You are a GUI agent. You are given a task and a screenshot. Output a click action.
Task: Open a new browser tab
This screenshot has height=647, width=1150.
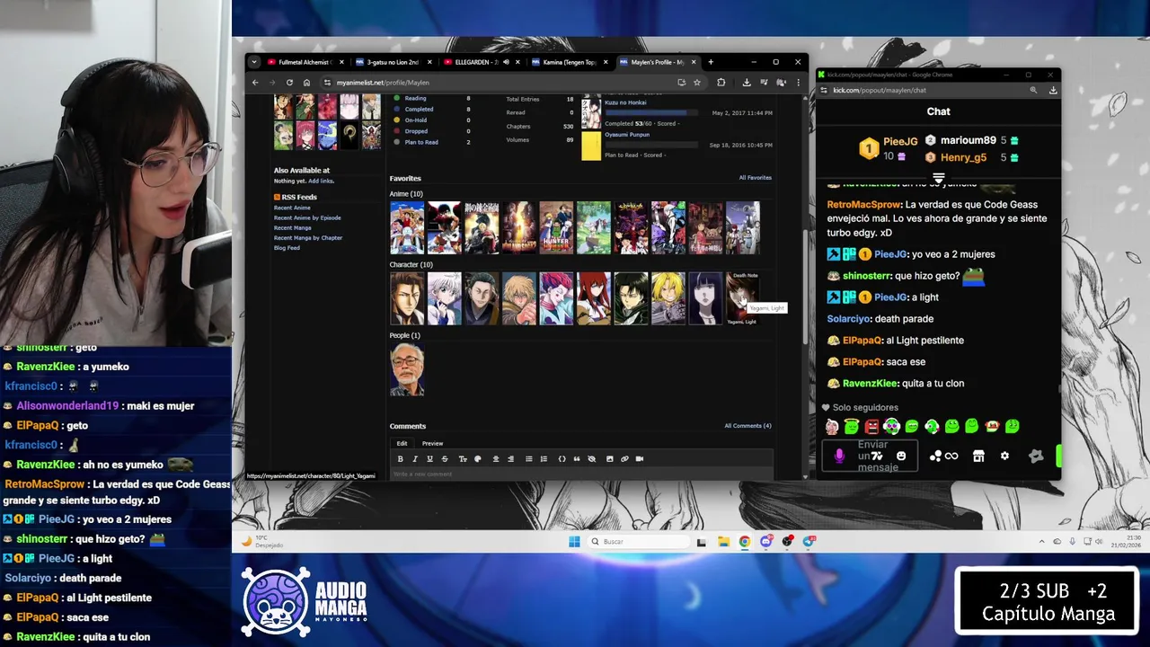click(x=711, y=62)
